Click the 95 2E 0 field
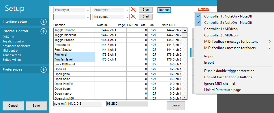The image size is (274, 113). [127, 104]
